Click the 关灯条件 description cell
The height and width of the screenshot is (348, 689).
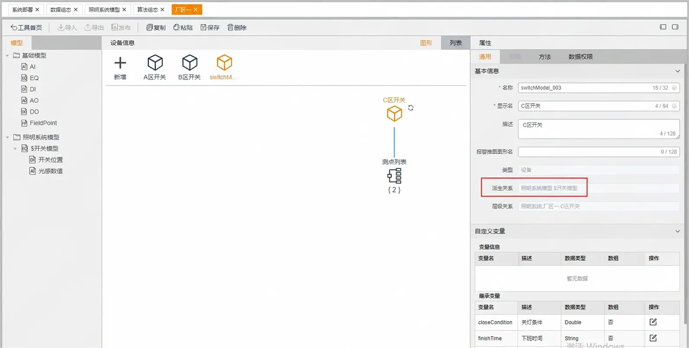tap(539, 322)
